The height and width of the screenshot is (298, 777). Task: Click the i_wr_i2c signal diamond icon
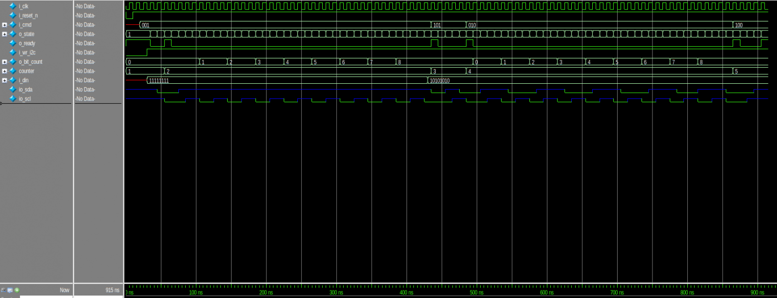[12, 52]
